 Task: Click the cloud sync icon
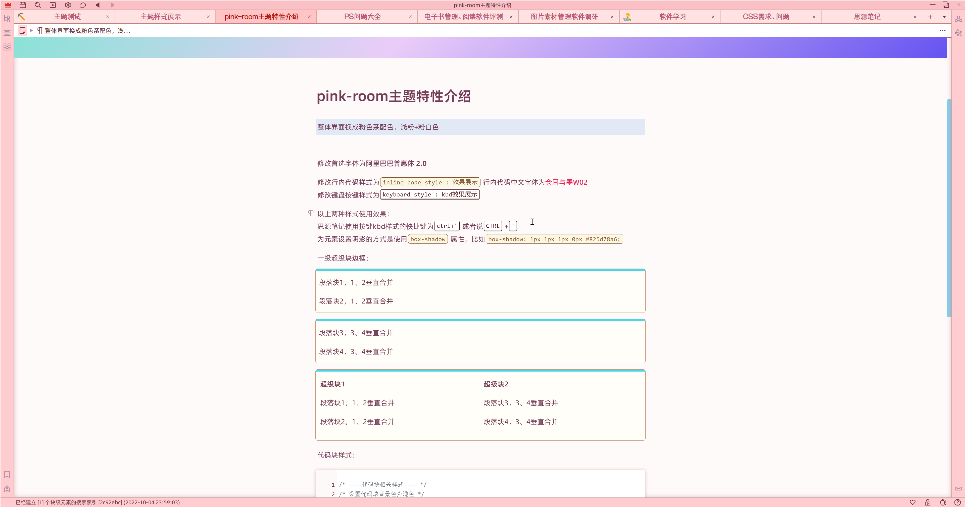(x=83, y=5)
